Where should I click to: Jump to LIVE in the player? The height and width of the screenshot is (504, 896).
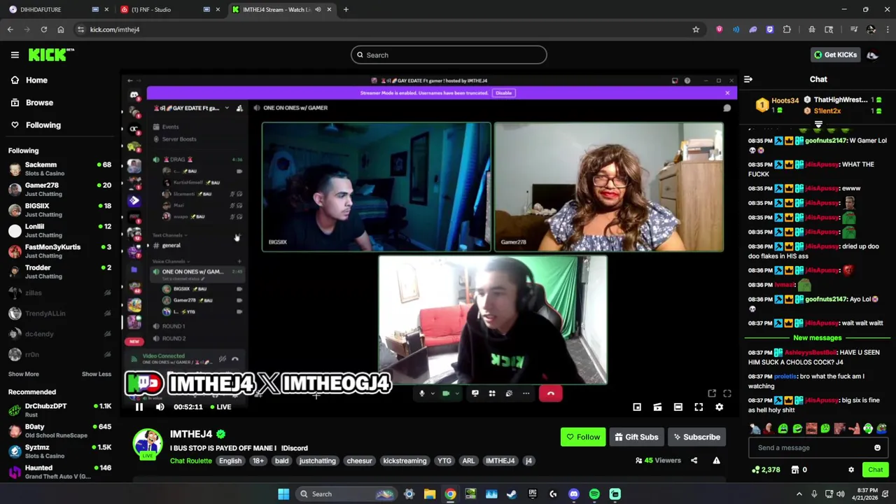[220, 407]
